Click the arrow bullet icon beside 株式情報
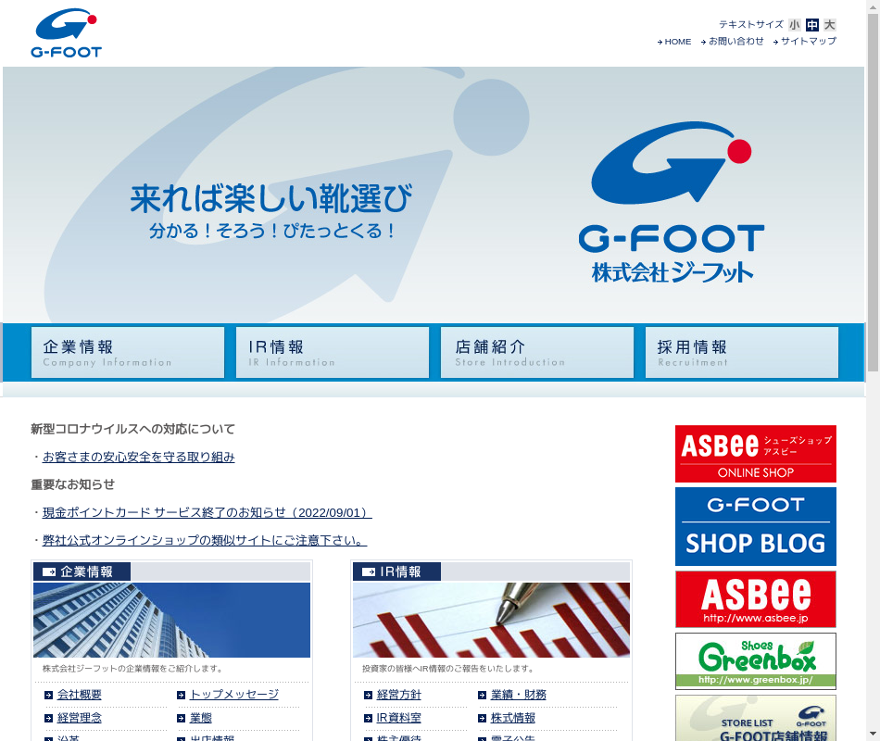This screenshot has width=880, height=741. [482, 718]
